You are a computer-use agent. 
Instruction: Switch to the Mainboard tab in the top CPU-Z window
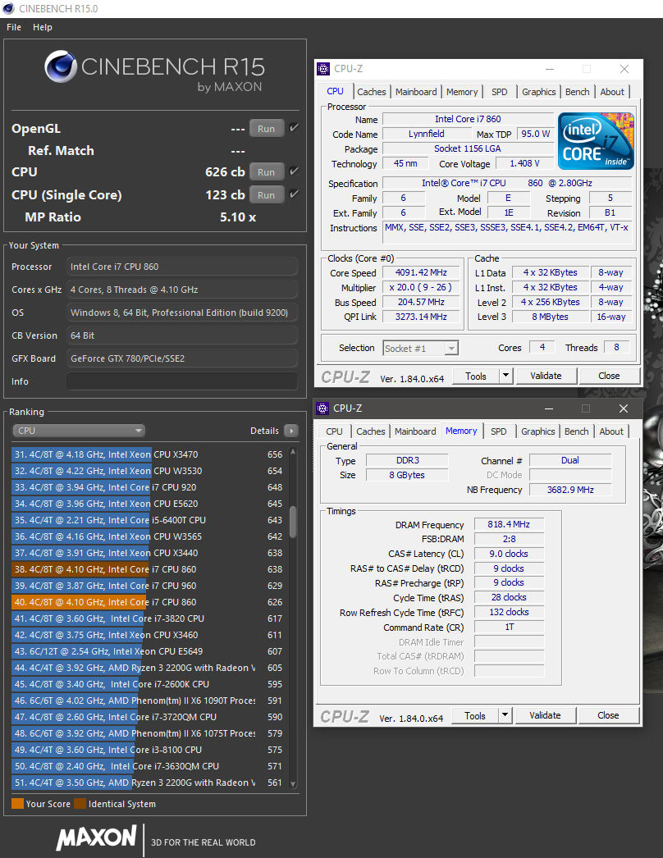coord(416,92)
